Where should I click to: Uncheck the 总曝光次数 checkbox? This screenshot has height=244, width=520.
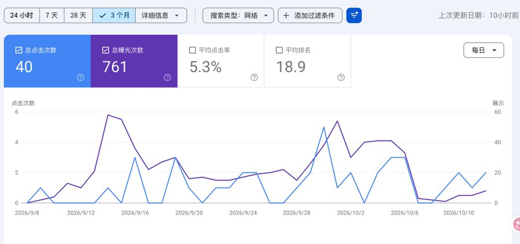(x=106, y=50)
